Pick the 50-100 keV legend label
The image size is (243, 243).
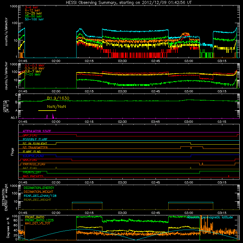click(34, 19)
